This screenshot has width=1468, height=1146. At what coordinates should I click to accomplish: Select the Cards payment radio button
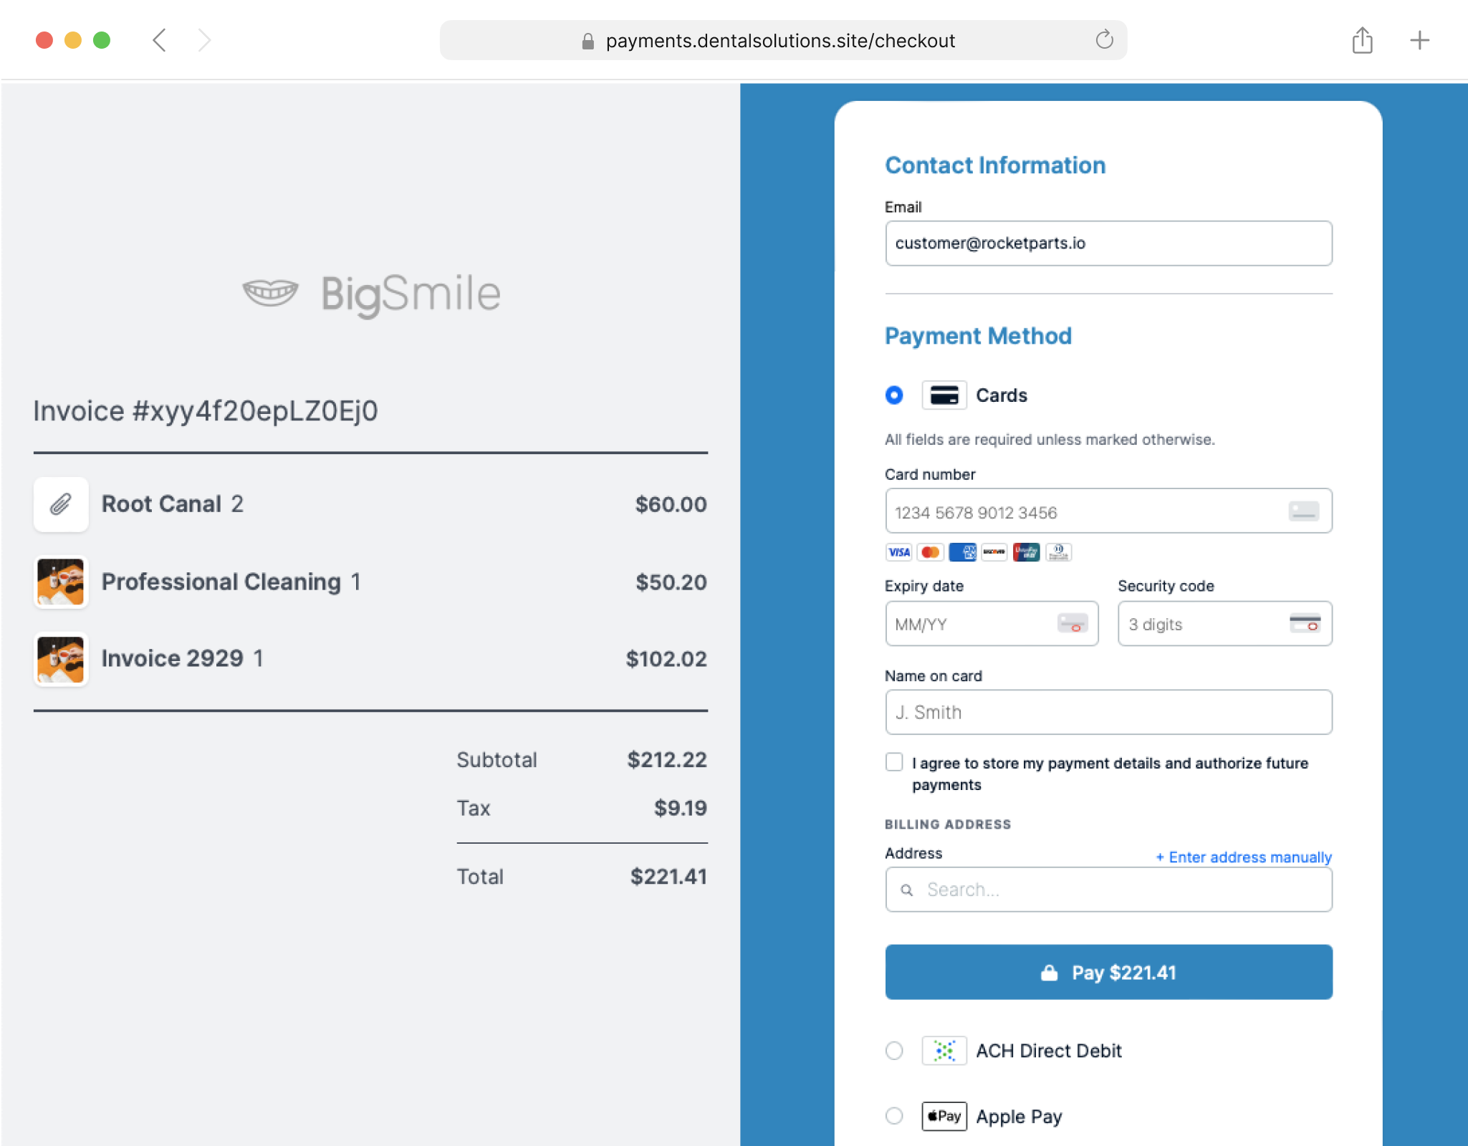point(894,395)
